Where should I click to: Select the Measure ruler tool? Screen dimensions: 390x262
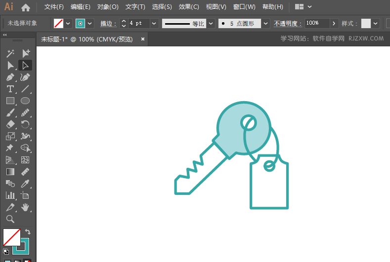(25, 172)
